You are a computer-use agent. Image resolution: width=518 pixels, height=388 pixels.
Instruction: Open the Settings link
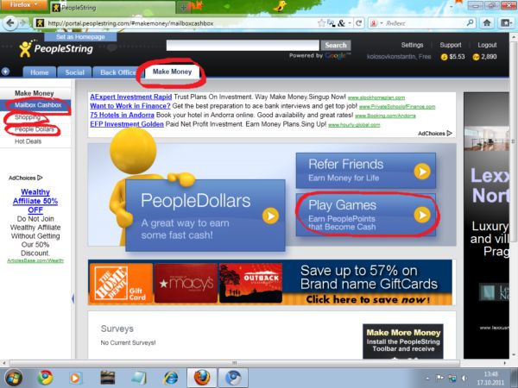pos(412,45)
